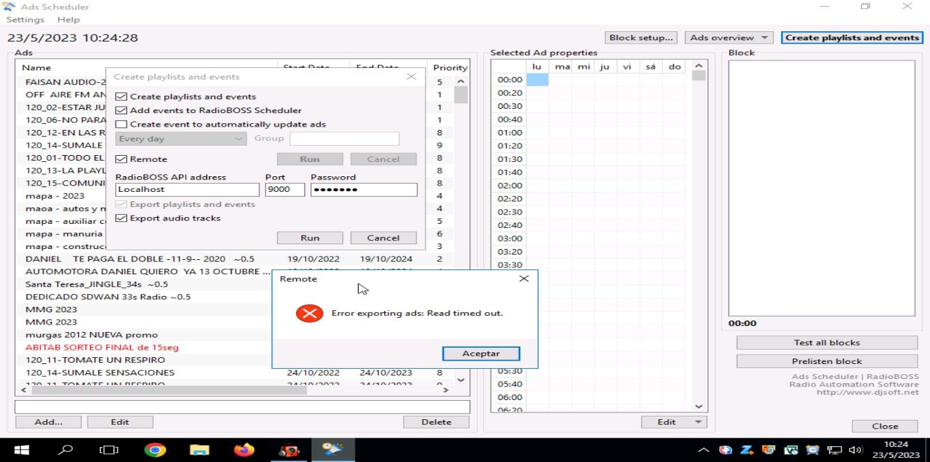The width and height of the screenshot is (930, 462).
Task: Open File Explorer from the taskbar
Action: pos(199,450)
